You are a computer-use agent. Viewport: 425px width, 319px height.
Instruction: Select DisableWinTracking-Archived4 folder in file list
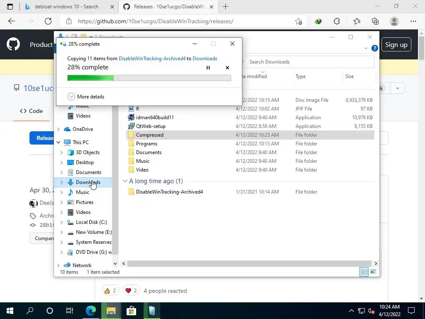pos(169,192)
